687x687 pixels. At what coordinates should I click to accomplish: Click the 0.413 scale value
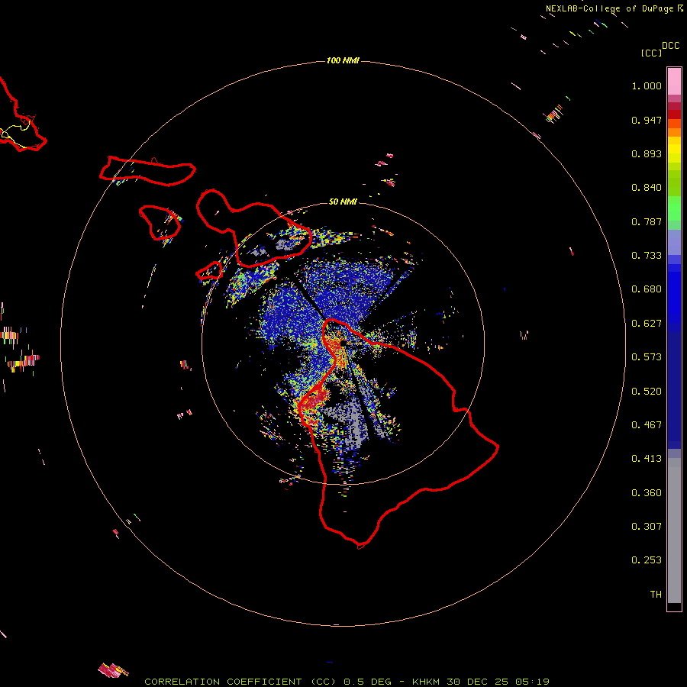(647, 459)
